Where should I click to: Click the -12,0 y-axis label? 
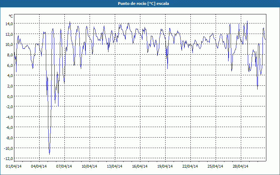coord(9,159)
